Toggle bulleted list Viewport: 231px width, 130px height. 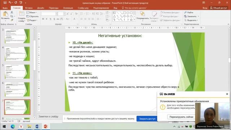[x=82, y=14]
